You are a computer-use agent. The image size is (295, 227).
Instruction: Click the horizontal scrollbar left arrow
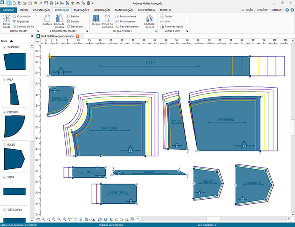pyautogui.click(x=138, y=219)
